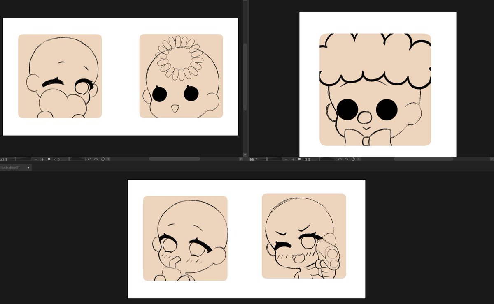Image resolution: width=494 pixels, height=304 pixels.
Task: Collapse the left canvas navigation bar chevron
Action: coord(108,159)
